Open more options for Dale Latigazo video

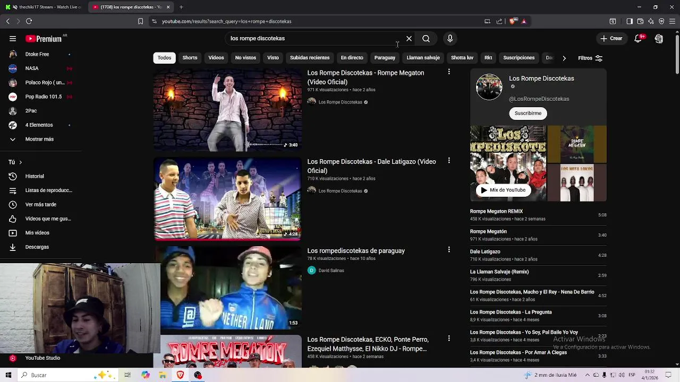pos(449,160)
